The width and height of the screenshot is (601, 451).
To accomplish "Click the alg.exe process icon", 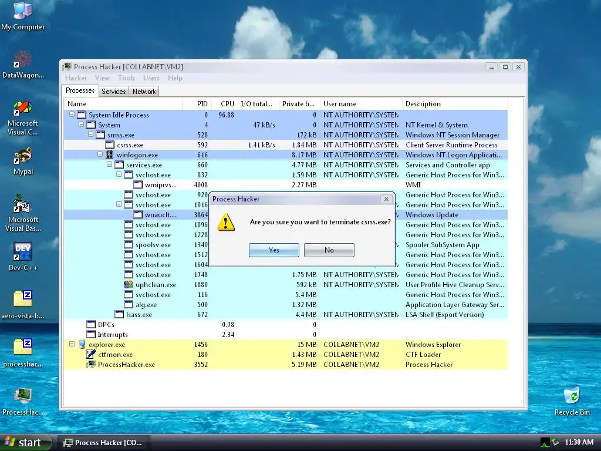I will 129,305.
